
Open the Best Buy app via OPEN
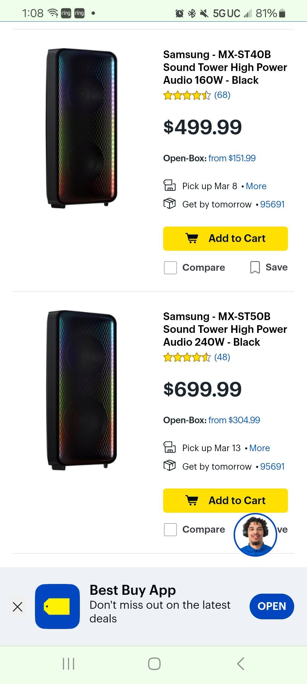(271, 606)
